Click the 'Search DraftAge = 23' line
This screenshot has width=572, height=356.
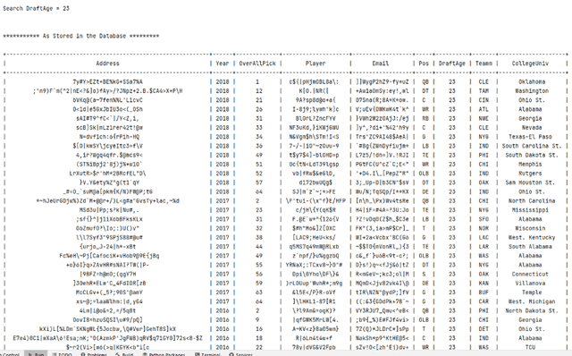click(36, 8)
